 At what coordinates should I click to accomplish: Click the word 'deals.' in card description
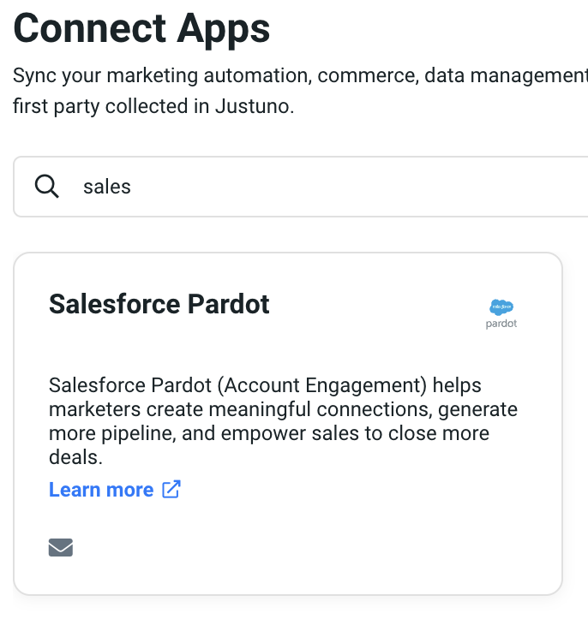click(x=75, y=458)
